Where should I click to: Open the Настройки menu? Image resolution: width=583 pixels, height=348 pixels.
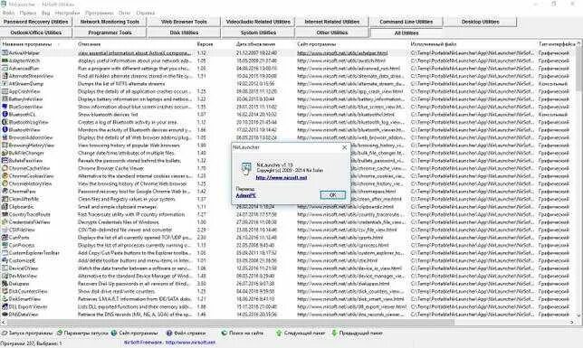pyautogui.click(x=67, y=13)
